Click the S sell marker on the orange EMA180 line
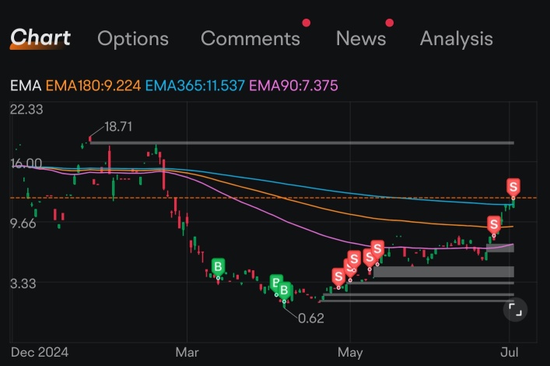The height and width of the screenshot is (366, 550). point(493,224)
